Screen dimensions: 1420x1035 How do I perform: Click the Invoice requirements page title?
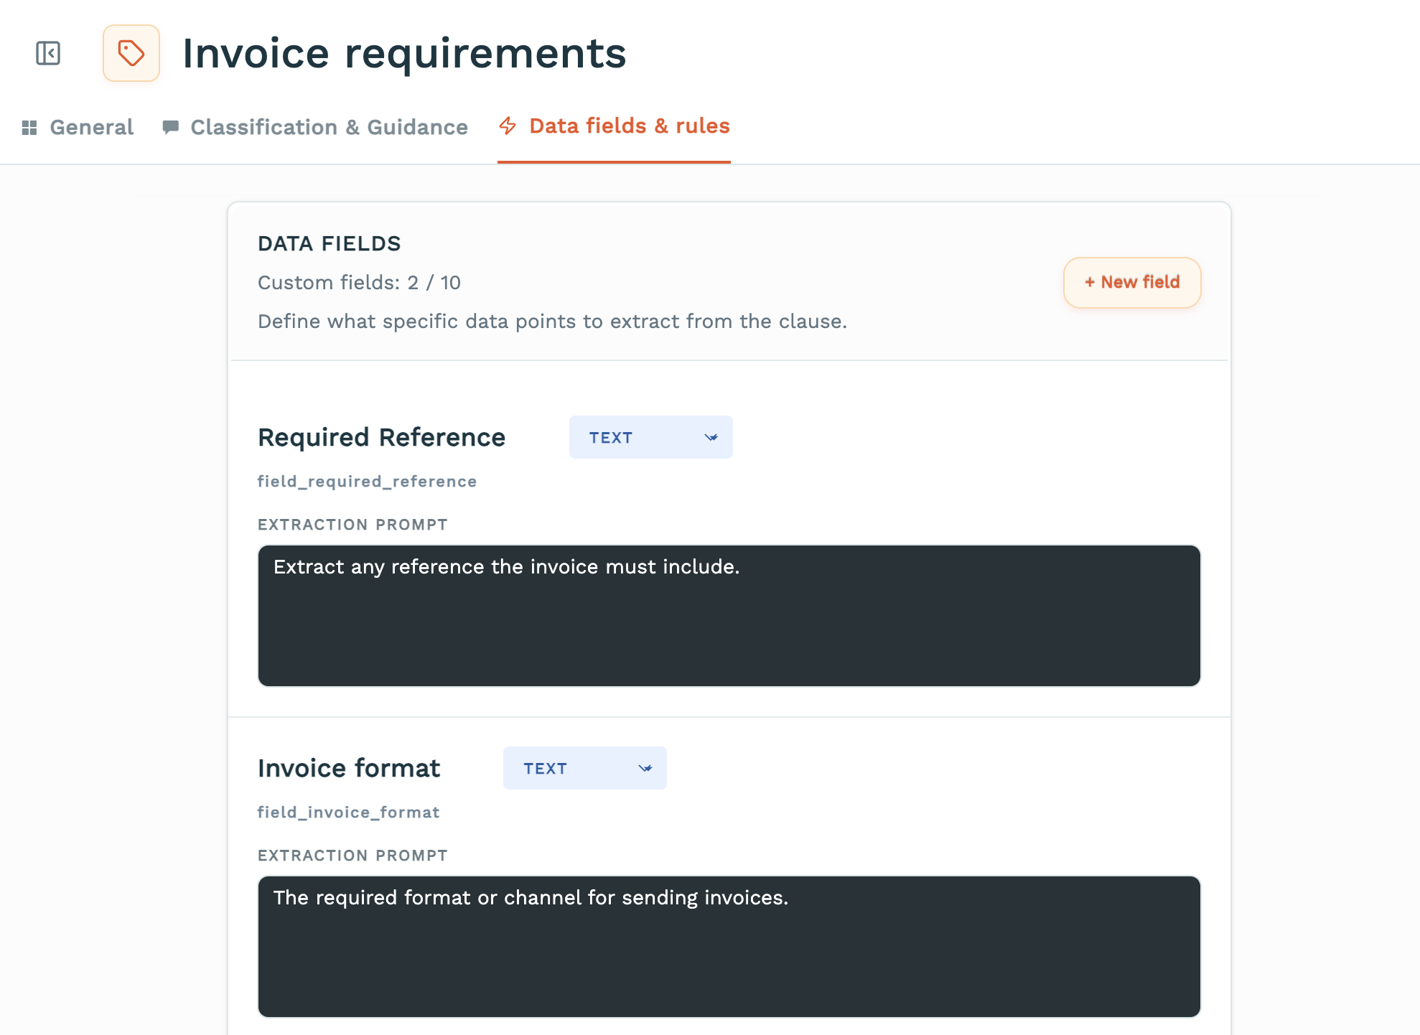tap(404, 53)
